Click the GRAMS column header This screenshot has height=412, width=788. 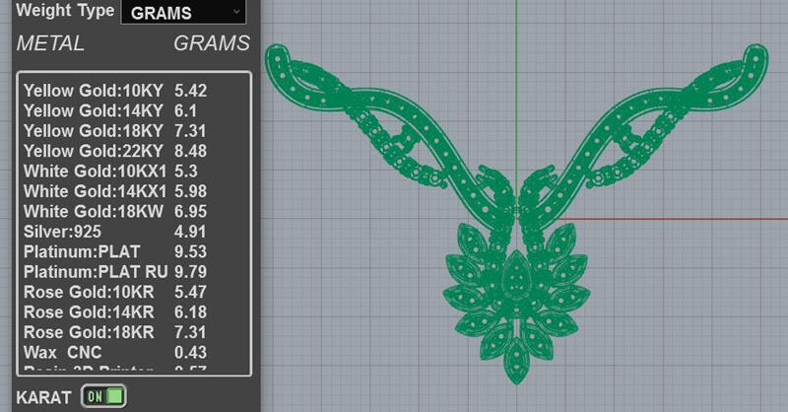[212, 43]
